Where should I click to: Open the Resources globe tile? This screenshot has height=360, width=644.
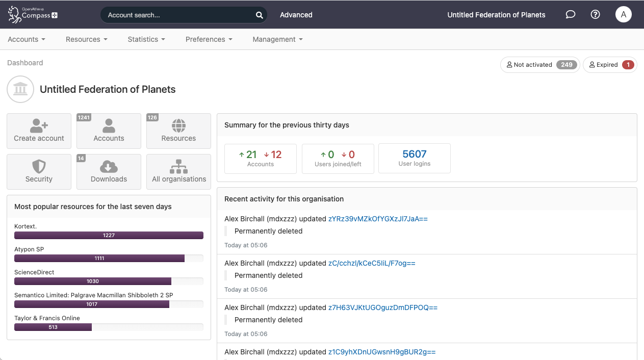pyautogui.click(x=178, y=131)
